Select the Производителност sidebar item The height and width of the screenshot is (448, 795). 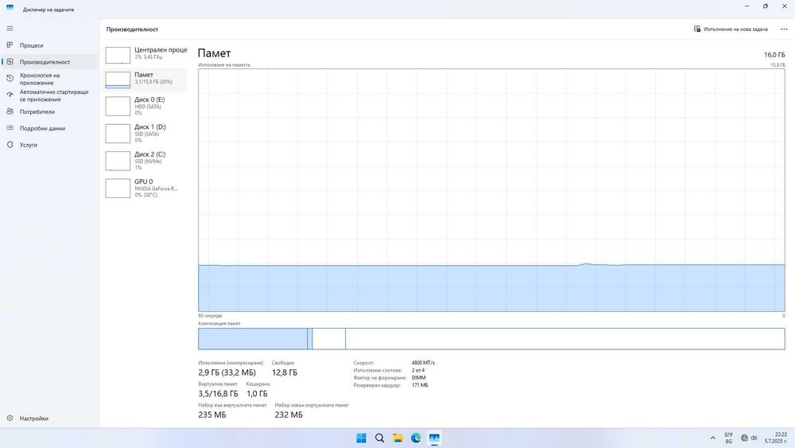point(49,62)
